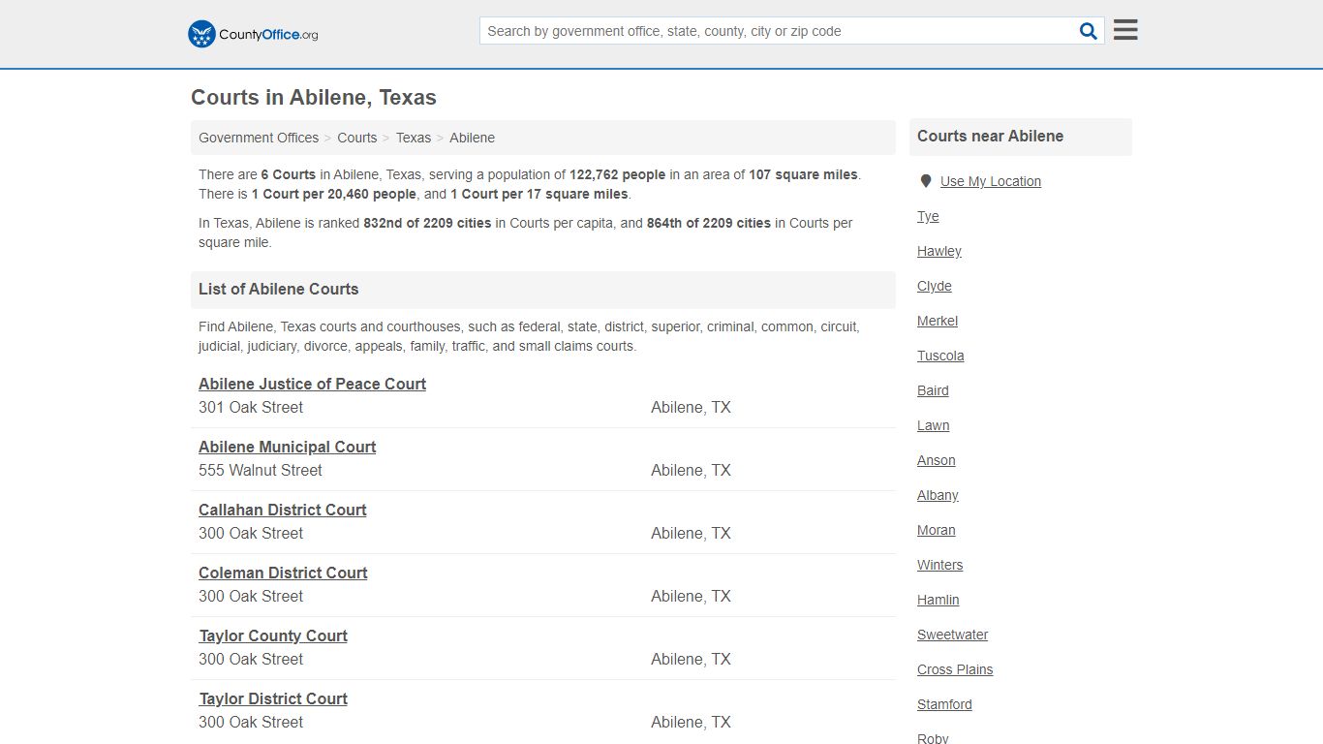Image resolution: width=1323 pixels, height=744 pixels.
Task: Open courts near Moran
Action: click(937, 530)
